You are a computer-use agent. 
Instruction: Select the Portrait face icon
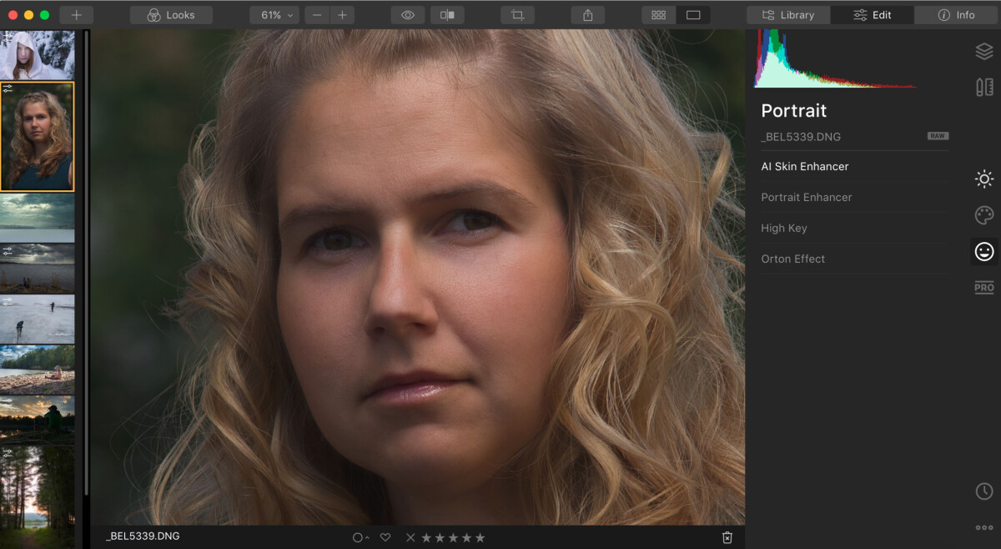tap(984, 251)
